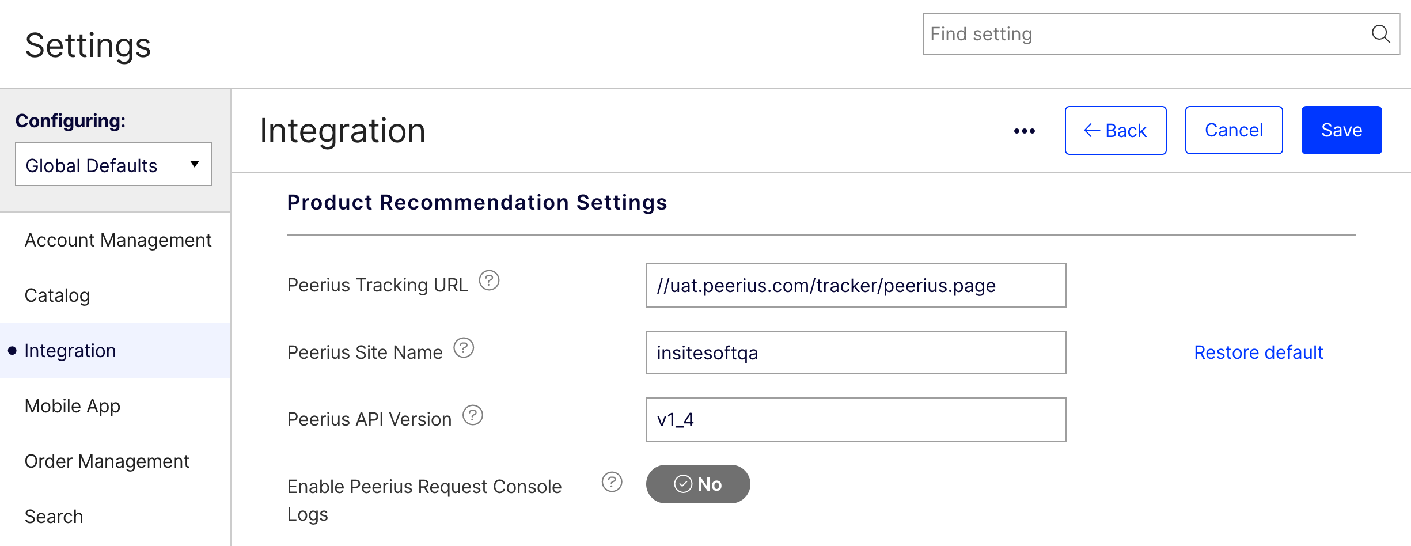Cancel the integration changes
The image size is (1411, 546).
pos(1234,131)
